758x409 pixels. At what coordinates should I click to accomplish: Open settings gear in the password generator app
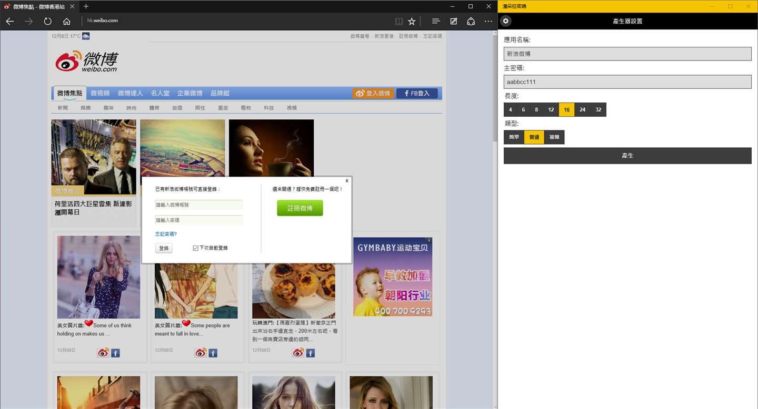point(506,21)
